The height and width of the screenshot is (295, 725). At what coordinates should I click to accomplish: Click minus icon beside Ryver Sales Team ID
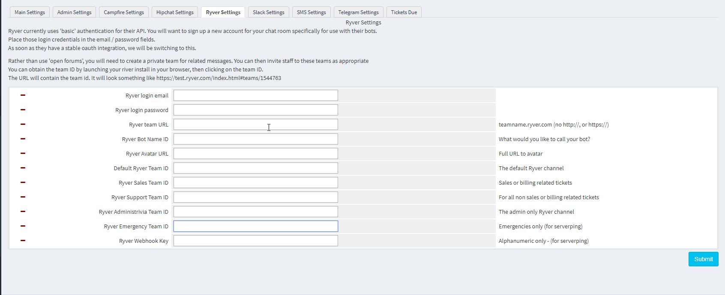pyautogui.click(x=23, y=182)
